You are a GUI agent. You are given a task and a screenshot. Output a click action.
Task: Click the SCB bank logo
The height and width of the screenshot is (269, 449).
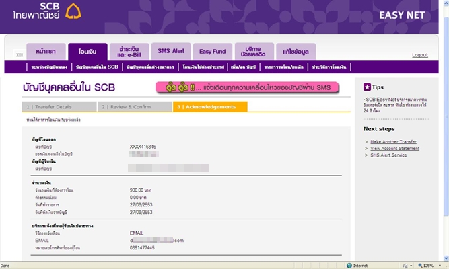[x=47, y=11]
